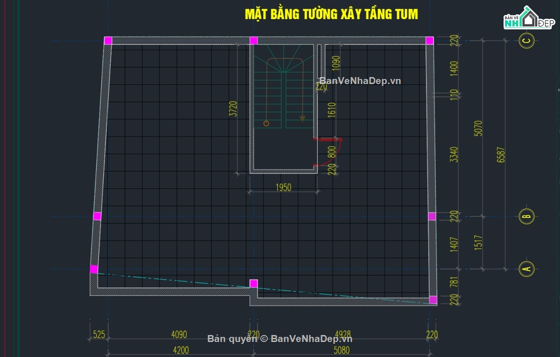The width and height of the screenshot is (560, 357).
Task: Select the 4928 bottom dimension text
Action: click(342, 335)
